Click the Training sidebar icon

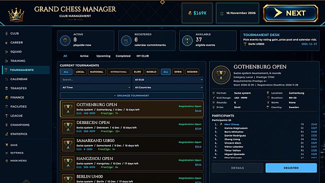click(6, 61)
